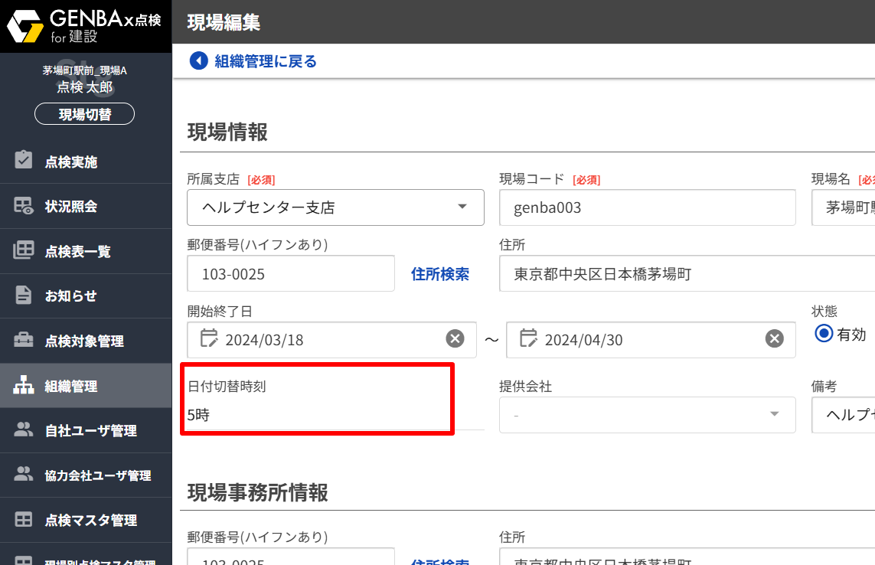Open 点検表一覧 in sidebar
Viewport: 875px width, 565px height.
tap(86, 251)
